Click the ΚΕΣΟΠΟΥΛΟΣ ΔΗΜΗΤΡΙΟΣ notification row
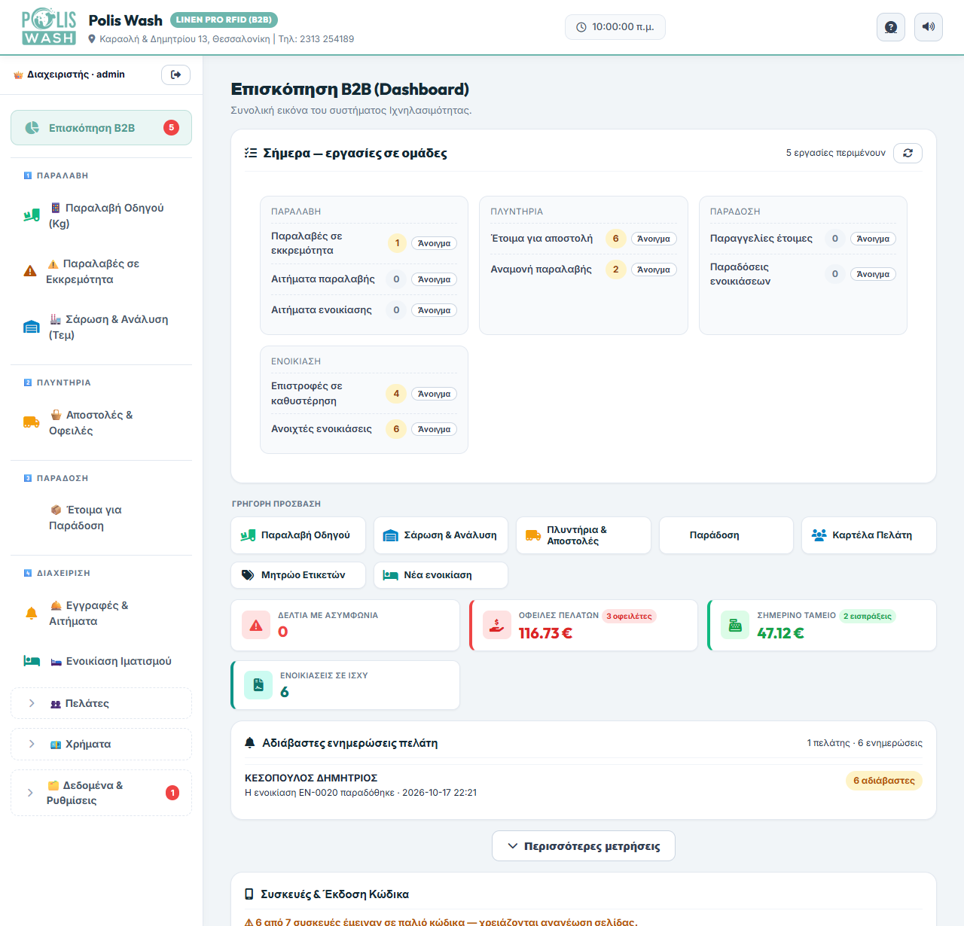This screenshot has width=964, height=926. tap(584, 784)
